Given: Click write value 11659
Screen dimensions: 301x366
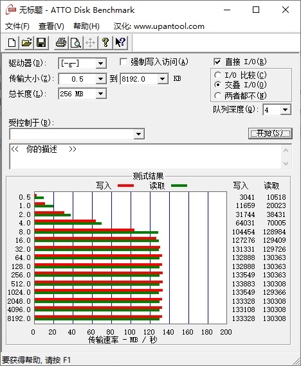Looking at the screenshot, I should (x=245, y=205).
